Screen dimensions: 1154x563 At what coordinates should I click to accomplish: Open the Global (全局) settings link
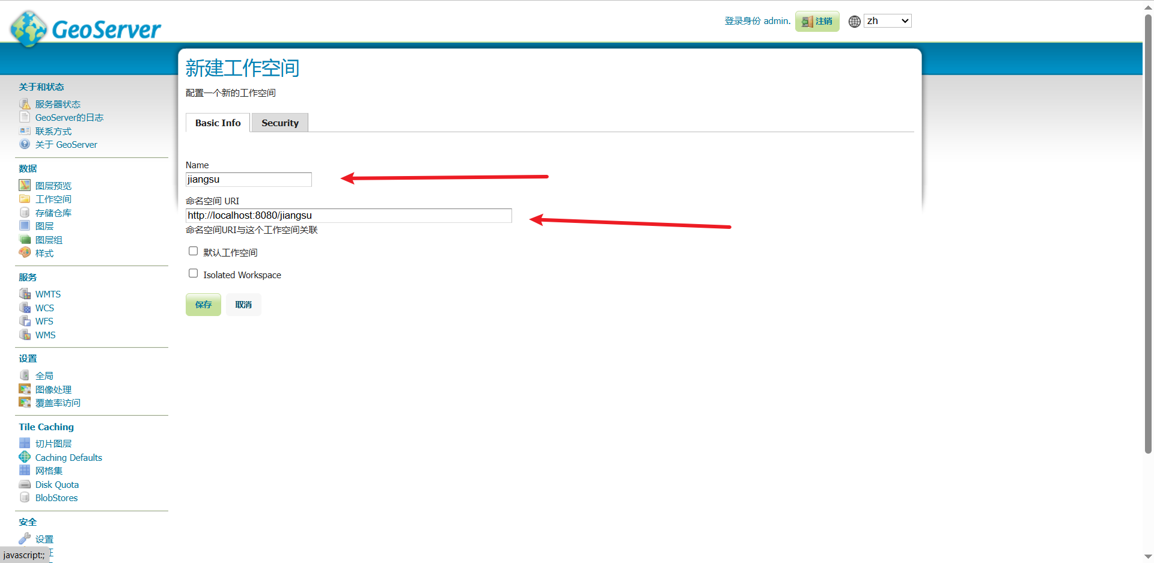44,376
